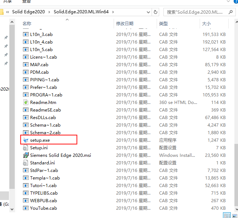Click the MAP.cab file icon
Viewport: 238px width, 218px height.
pos(26,65)
